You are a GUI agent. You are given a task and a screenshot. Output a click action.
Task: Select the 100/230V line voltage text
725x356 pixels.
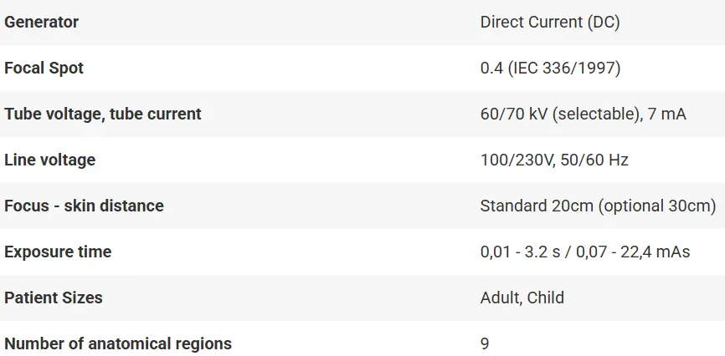[516, 160]
